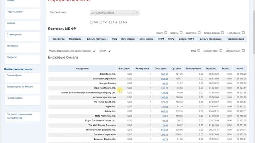The height and width of the screenshot is (143, 255).
Task: Open Сделки in sidebar
Action: point(23,25)
